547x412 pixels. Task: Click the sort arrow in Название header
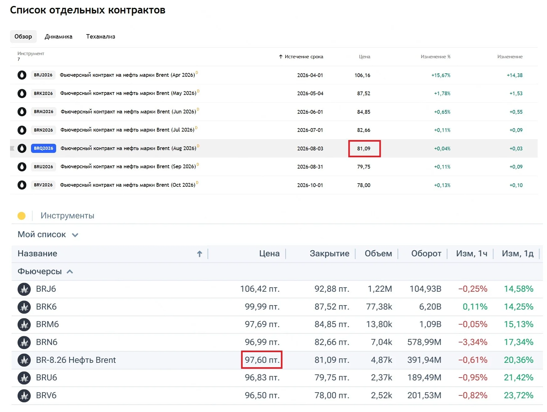[x=200, y=254]
